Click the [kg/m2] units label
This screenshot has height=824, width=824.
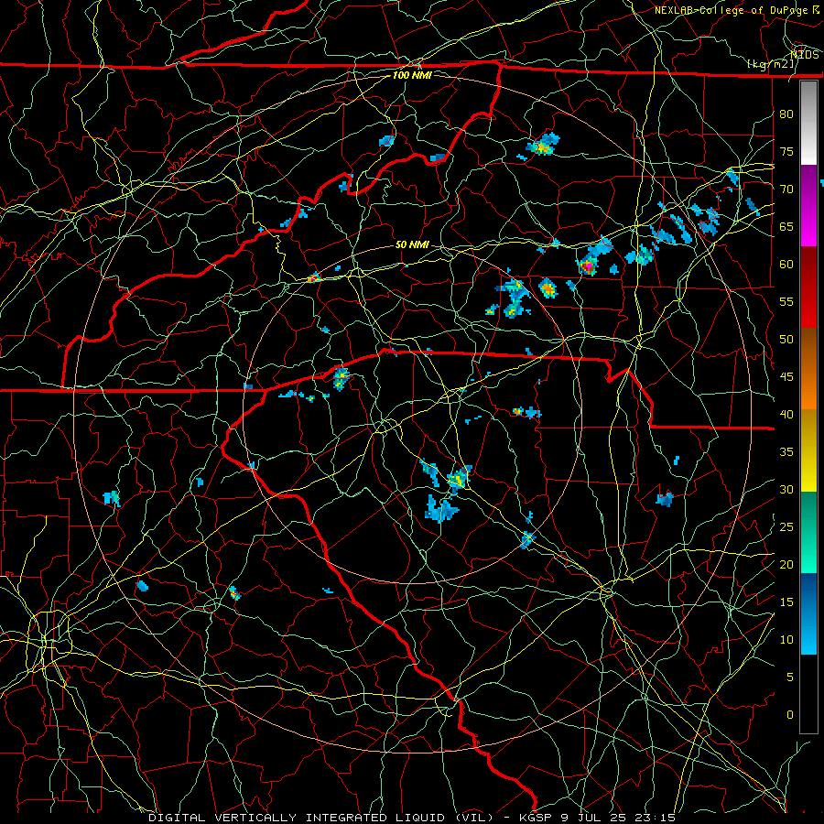770,64
